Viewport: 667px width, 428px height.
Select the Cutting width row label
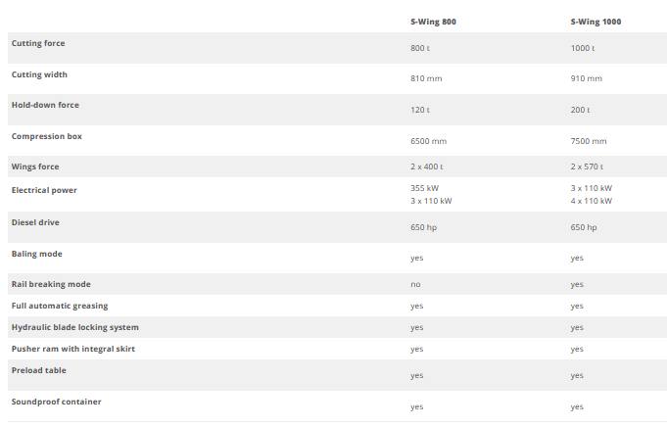(39, 74)
